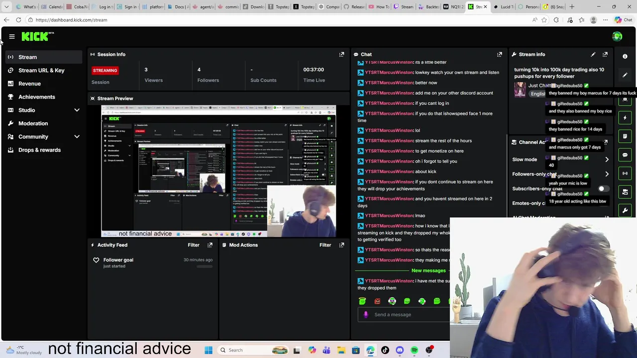Open Followers-only chat settings arrow
This screenshot has width=637, height=358.
(x=607, y=175)
